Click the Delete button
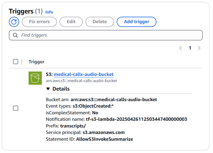The image size is (213, 153). [100, 22]
